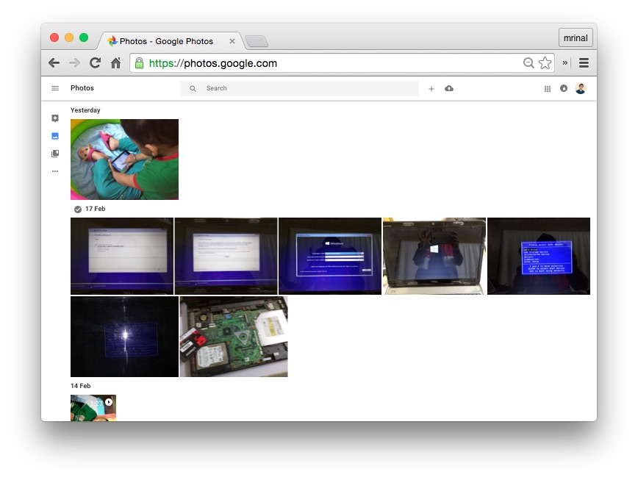Open the main hamburger menu beside Photos

55,88
